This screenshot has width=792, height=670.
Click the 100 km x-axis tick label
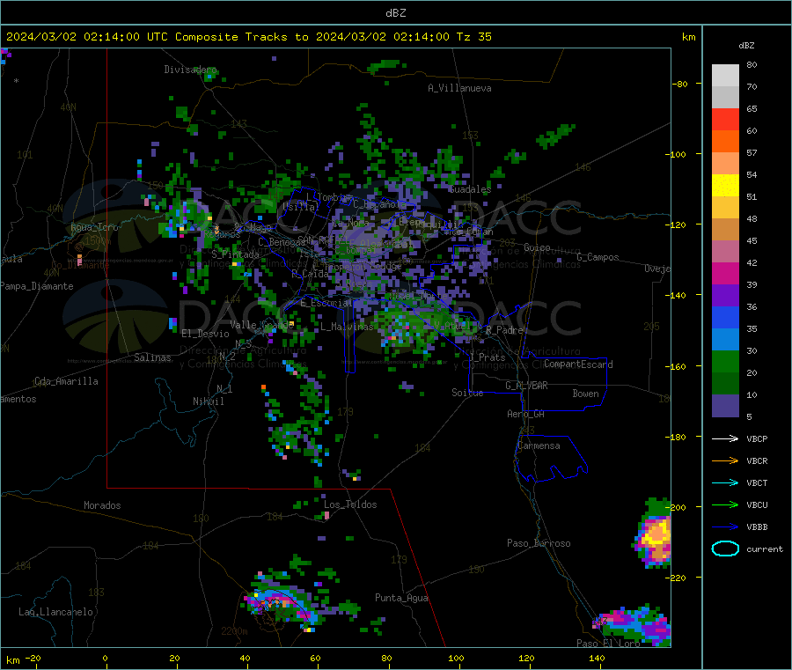[x=456, y=658]
